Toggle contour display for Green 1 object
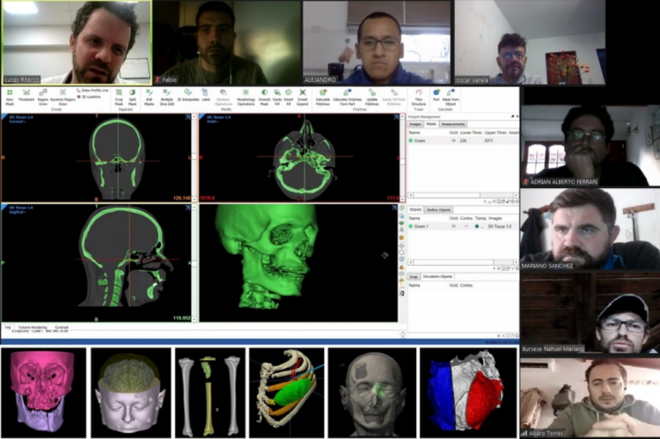Viewport: 660px width, 439px height. tap(466, 226)
